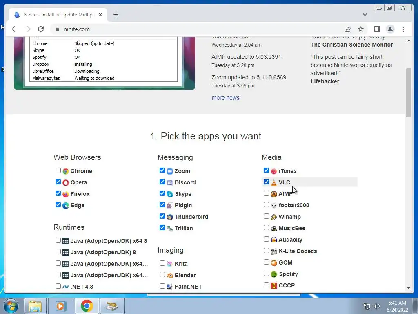Uncheck the iTunes checkbox

coord(266,170)
